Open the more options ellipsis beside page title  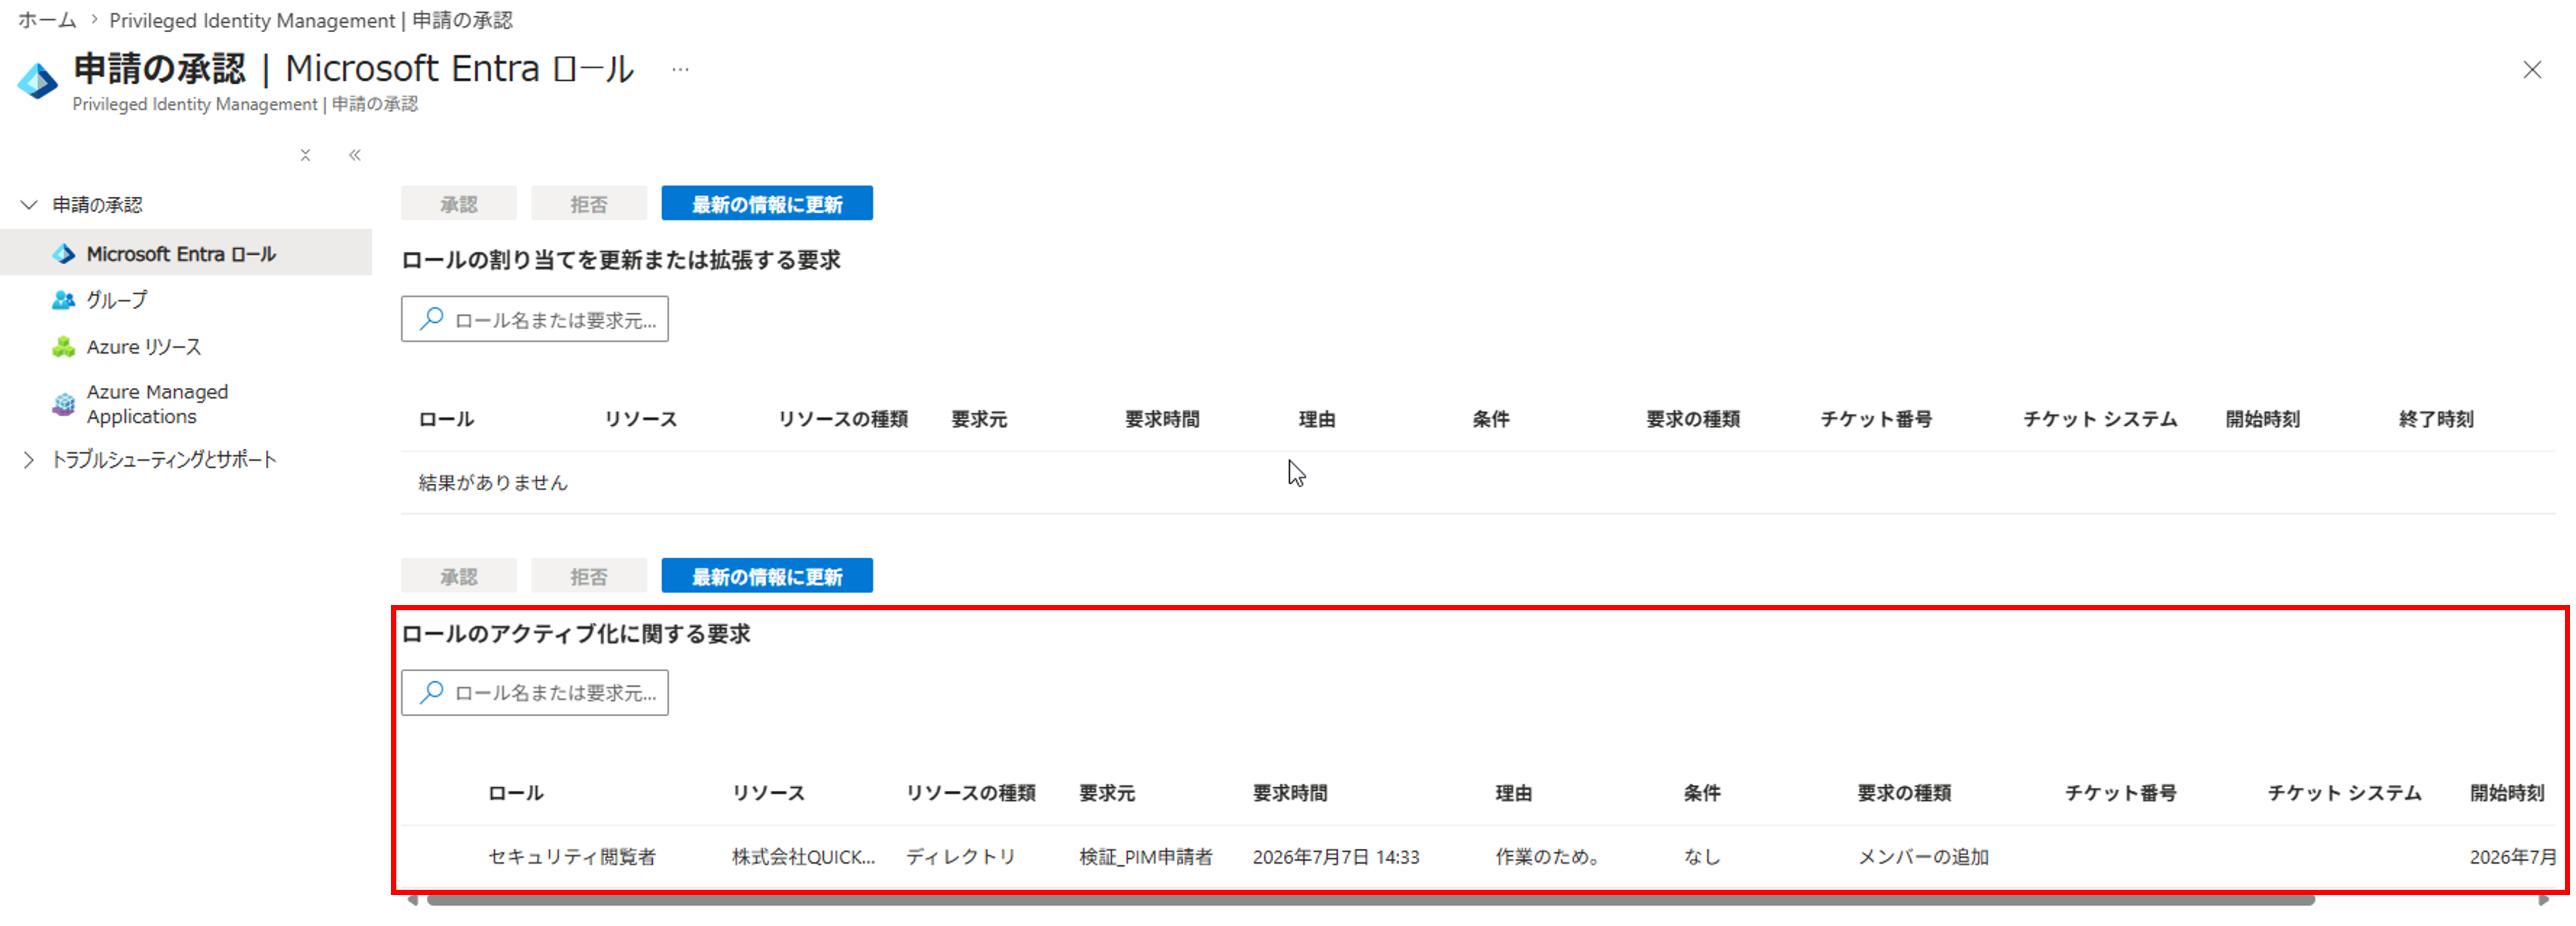click(680, 70)
